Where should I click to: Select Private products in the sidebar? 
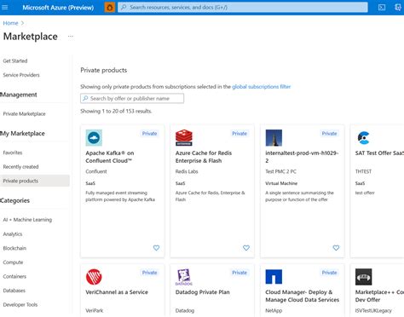(35, 181)
